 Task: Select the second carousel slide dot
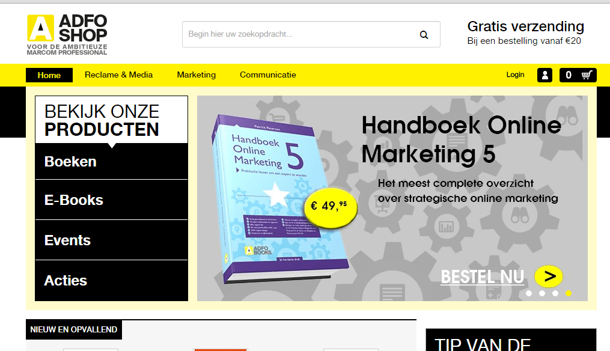pyautogui.click(x=542, y=293)
